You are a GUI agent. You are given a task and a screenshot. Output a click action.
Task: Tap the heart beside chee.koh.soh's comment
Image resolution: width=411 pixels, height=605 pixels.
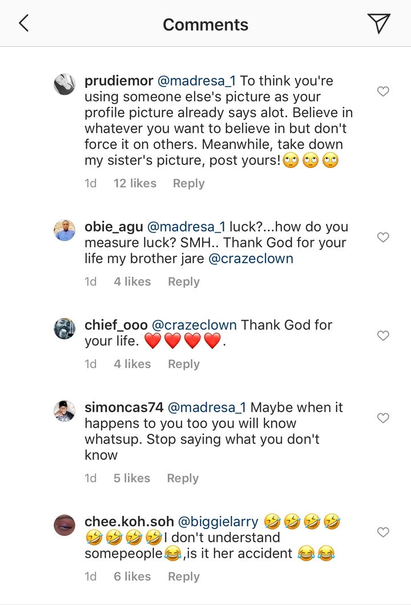click(x=384, y=533)
